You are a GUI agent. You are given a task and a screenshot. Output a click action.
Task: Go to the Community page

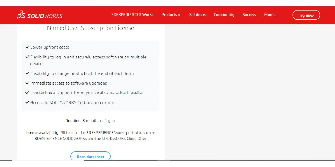(224, 15)
